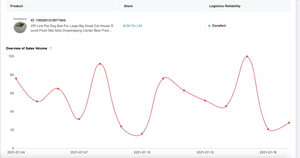The image size is (300, 158).
Task: Click the pet bed product thumbnail image
Action: 20,27
